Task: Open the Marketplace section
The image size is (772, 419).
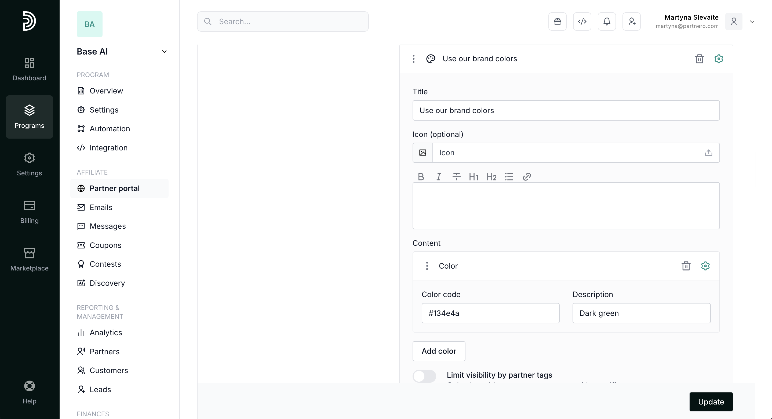Action: (29, 259)
